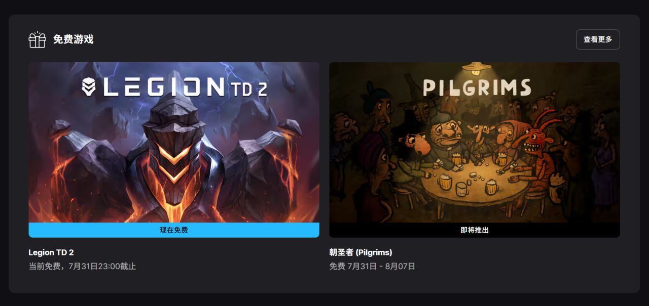Viewport: 649px width, 306px height.
Task: Click the 免费 7月31日 - 8月07日 date text
Action: [372, 266]
